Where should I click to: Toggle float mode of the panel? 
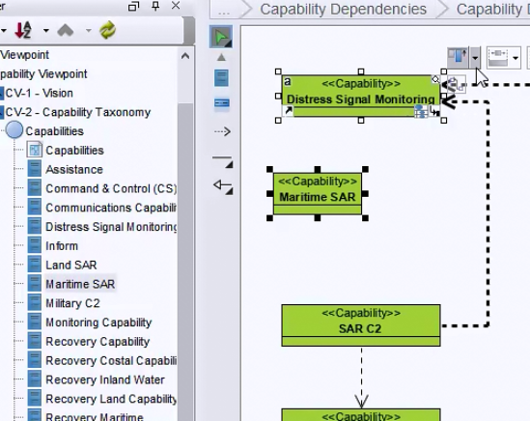coord(133,6)
